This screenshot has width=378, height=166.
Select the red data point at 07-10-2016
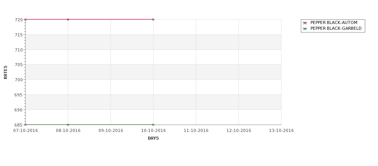[x=25, y=19]
